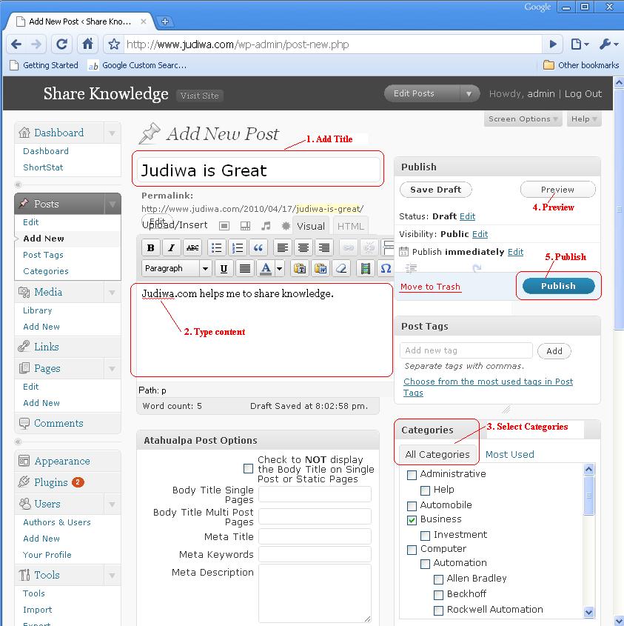The height and width of the screenshot is (626, 624).
Task: Click the Save Draft button
Action: click(436, 190)
